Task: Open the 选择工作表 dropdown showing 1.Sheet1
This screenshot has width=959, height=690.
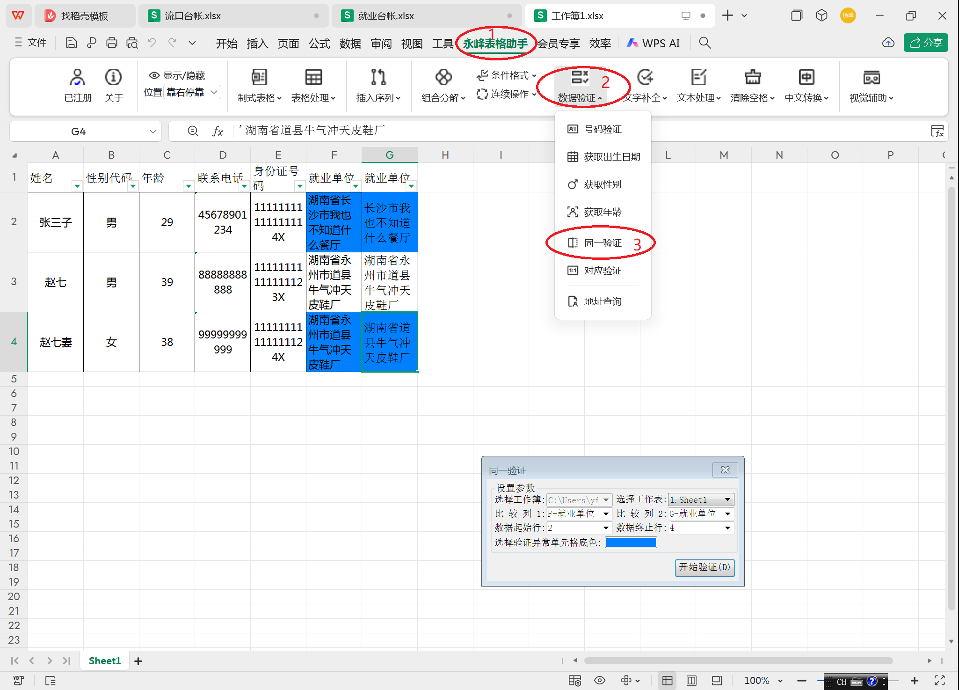Action: [727, 499]
